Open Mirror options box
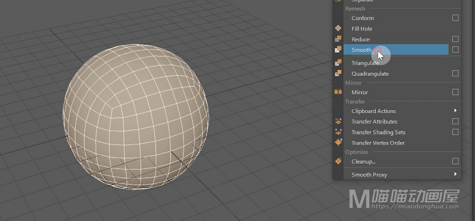 [x=455, y=92]
